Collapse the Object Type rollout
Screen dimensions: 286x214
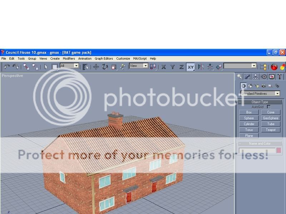coord(260,102)
